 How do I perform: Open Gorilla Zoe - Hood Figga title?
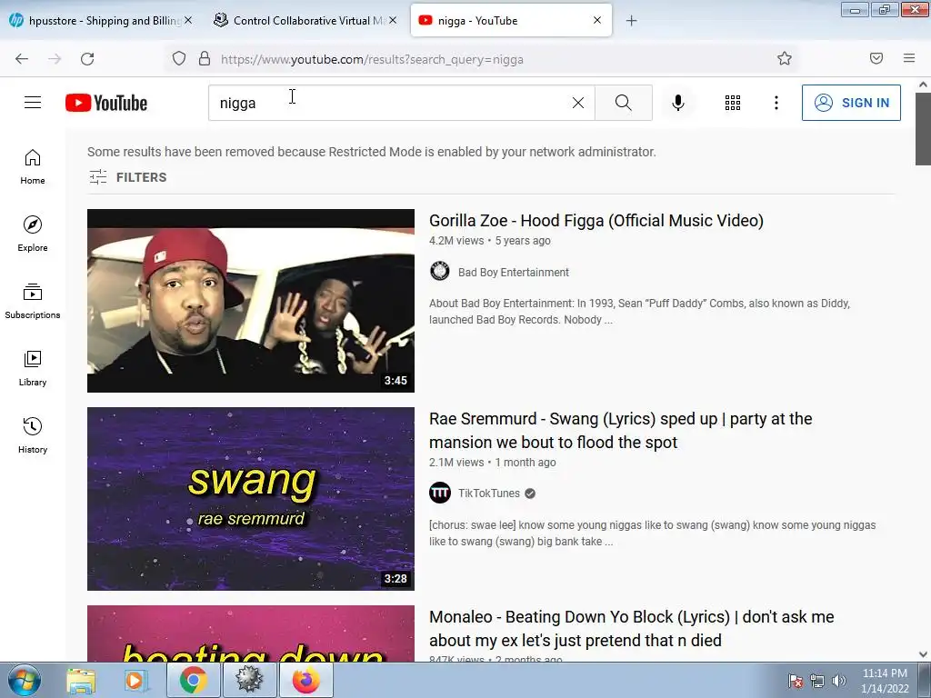[x=596, y=221]
